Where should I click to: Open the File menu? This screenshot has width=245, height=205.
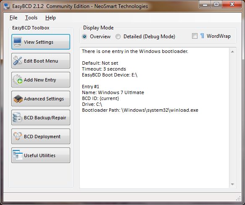tap(13, 18)
